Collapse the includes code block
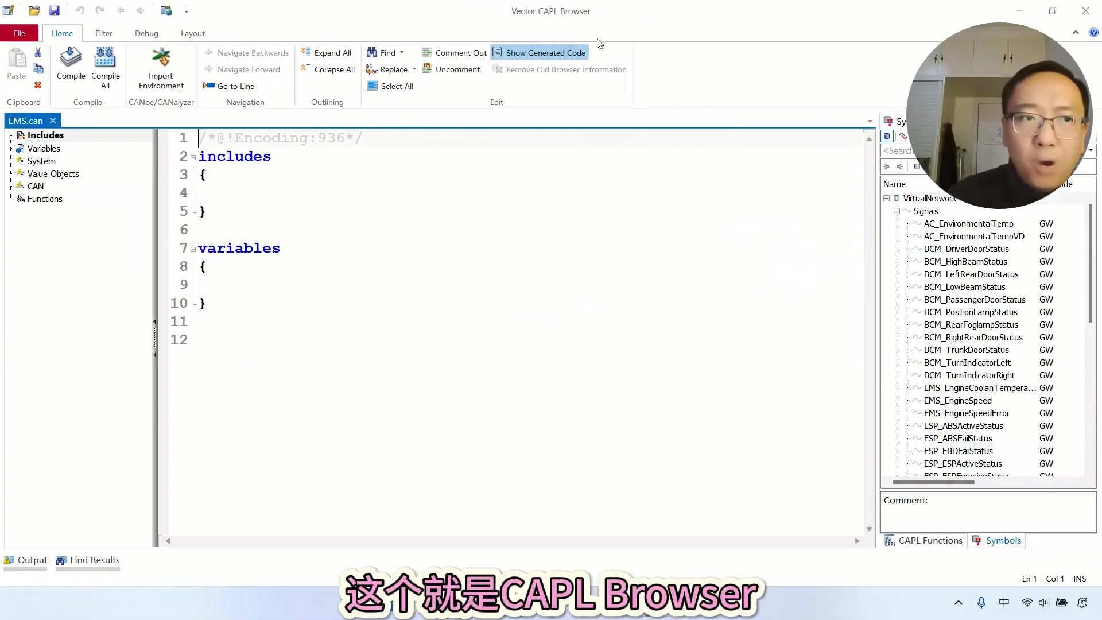The image size is (1102, 620). coord(193,157)
